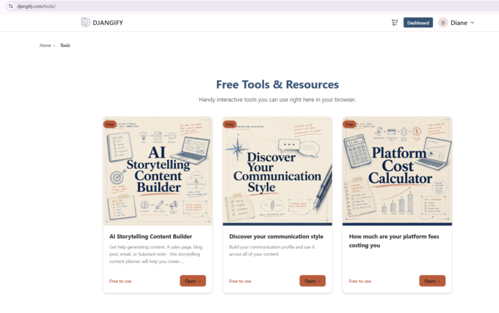The height and width of the screenshot is (313, 499).
Task: Click Free to use under communication style
Action: (x=240, y=281)
